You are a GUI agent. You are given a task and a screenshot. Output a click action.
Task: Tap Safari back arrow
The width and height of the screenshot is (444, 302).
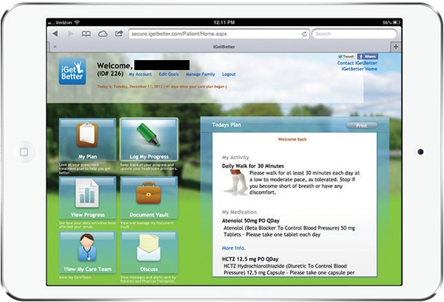point(55,33)
